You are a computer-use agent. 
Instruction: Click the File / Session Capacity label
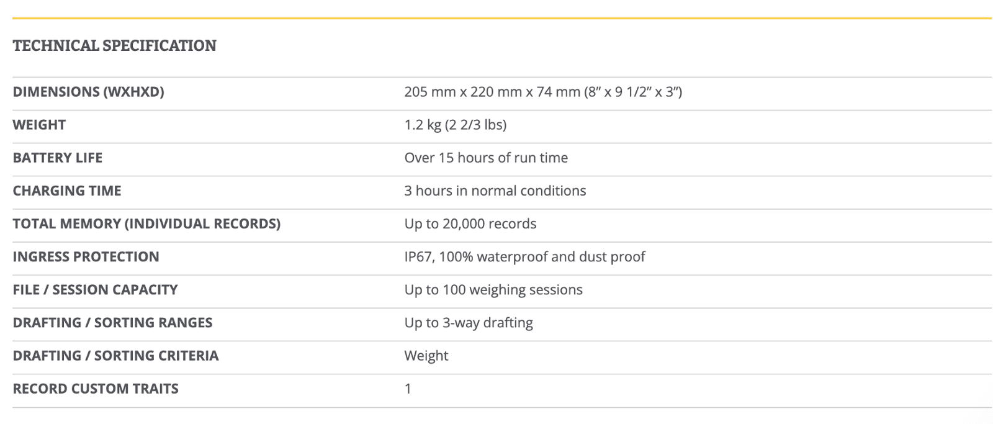click(x=95, y=289)
